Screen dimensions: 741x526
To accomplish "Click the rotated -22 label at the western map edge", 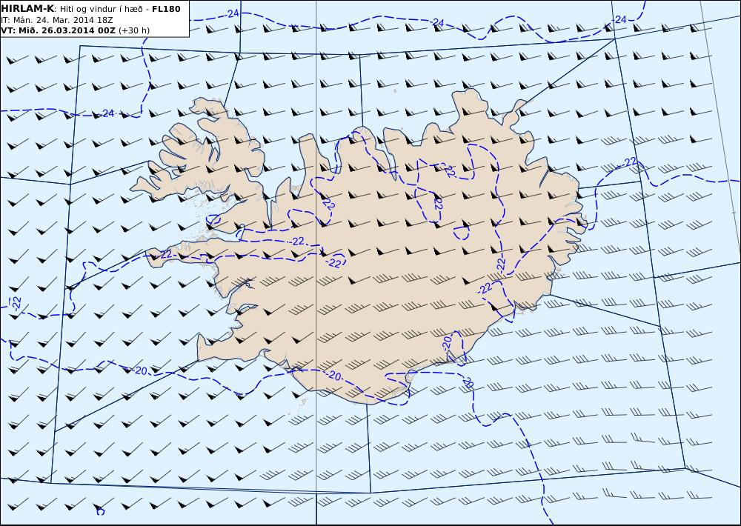I will coord(16,303).
